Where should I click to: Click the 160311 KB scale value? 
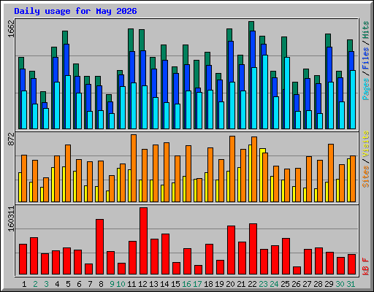11,219
